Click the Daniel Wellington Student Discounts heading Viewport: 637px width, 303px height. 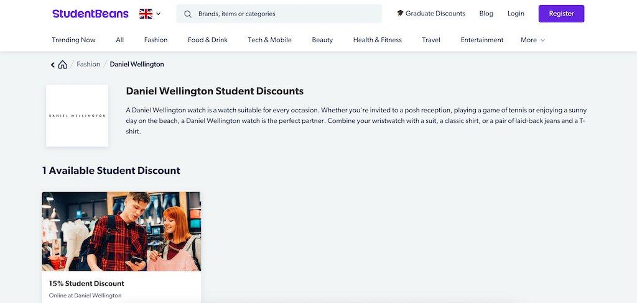click(x=215, y=91)
